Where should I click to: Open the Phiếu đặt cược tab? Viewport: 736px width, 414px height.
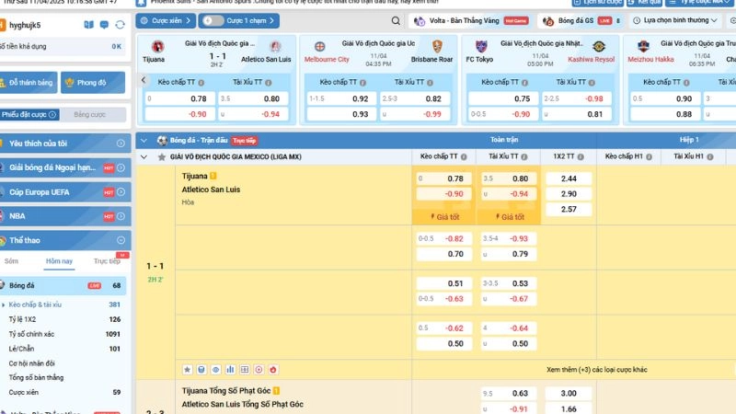(x=29, y=114)
